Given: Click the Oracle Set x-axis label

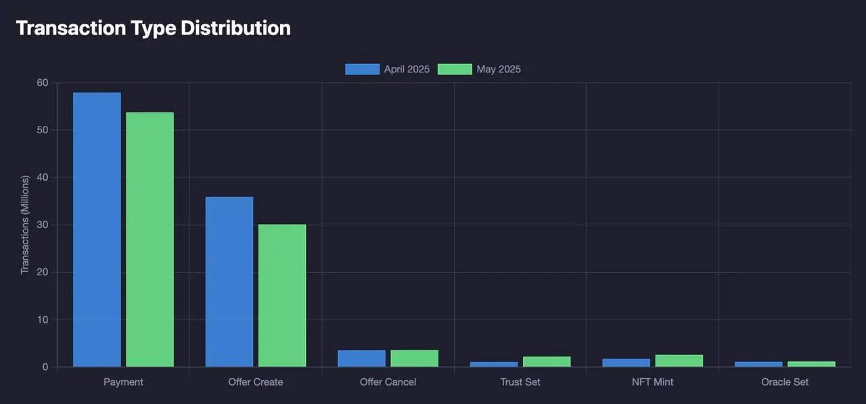Looking at the screenshot, I should (785, 382).
